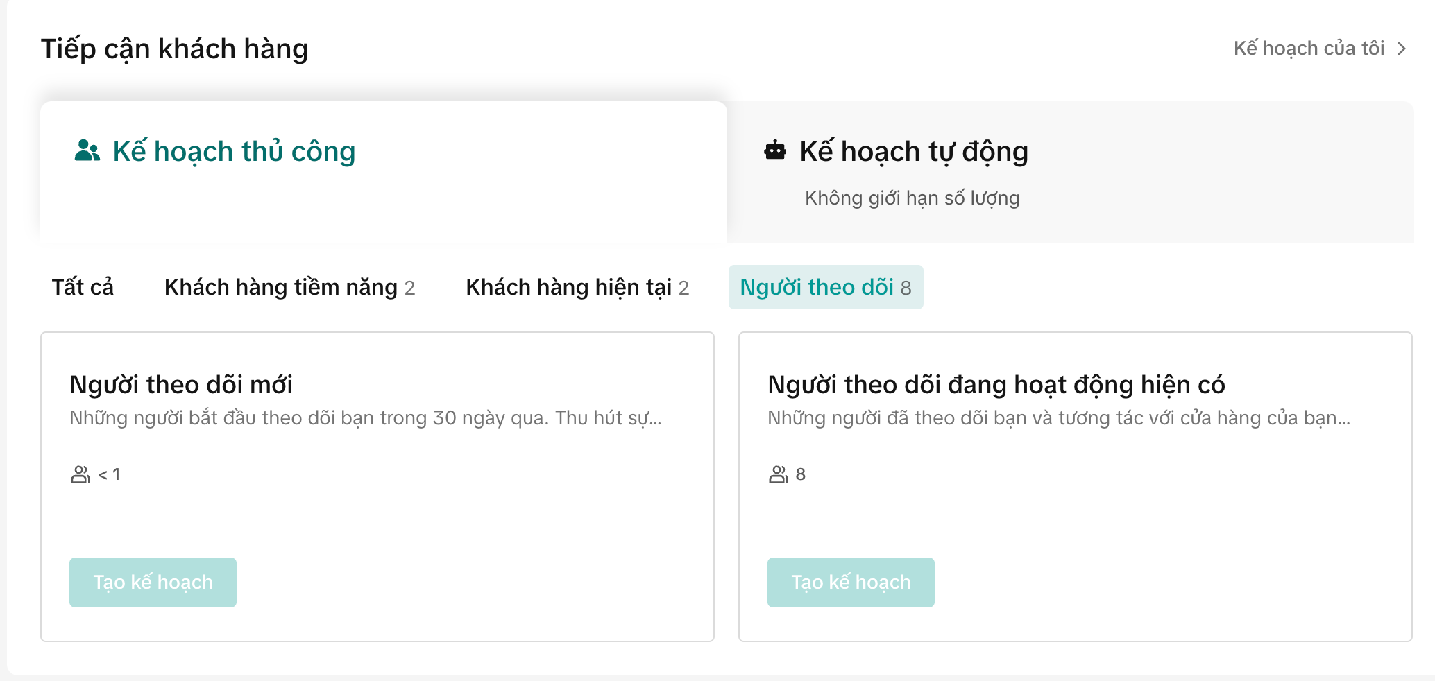Select the Tất cả filter tab

pos(83,287)
